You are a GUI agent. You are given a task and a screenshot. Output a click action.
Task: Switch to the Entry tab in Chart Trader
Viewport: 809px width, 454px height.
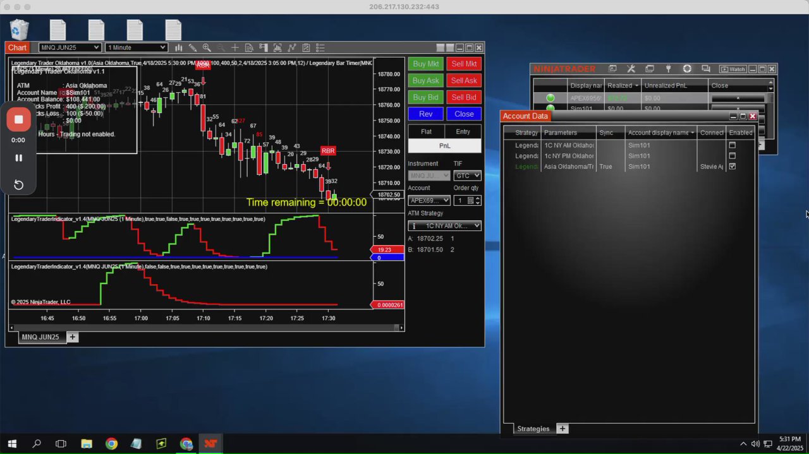point(463,132)
